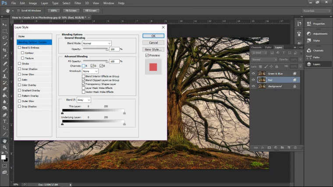Image resolution: width=333 pixels, height=187 pixels.
Task: Open layer blend mode Normal dropdown in Layers panel
Action: click(264, 60)
